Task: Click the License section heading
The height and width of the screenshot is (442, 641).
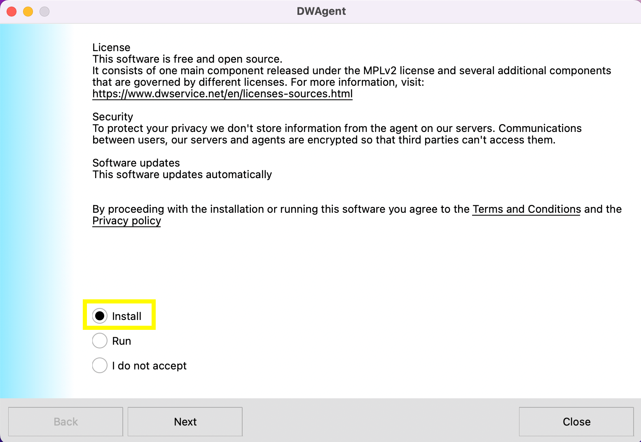Action: coord(111,47)
